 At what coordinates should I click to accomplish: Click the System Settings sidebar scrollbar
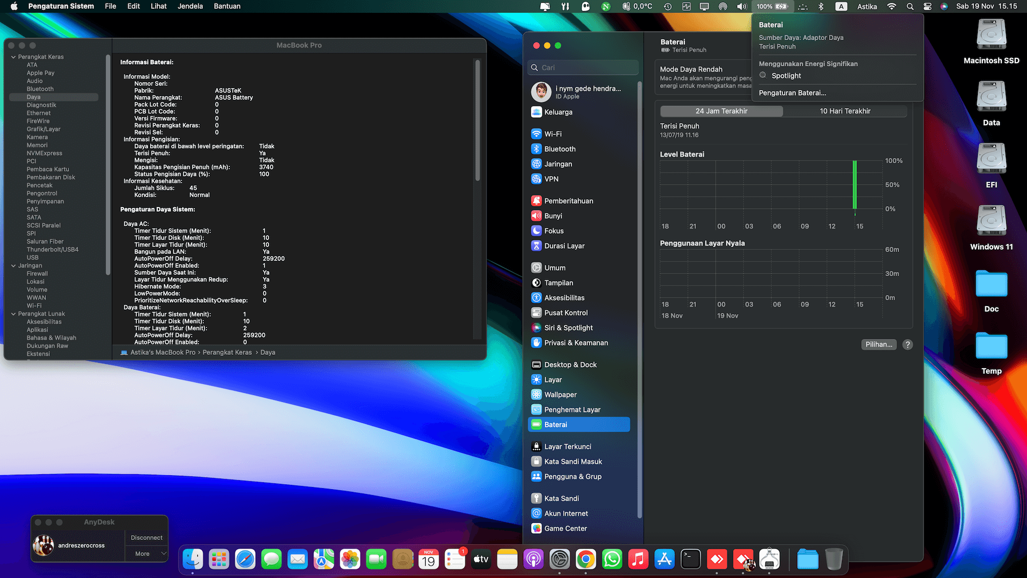click(x=640, y=300)
